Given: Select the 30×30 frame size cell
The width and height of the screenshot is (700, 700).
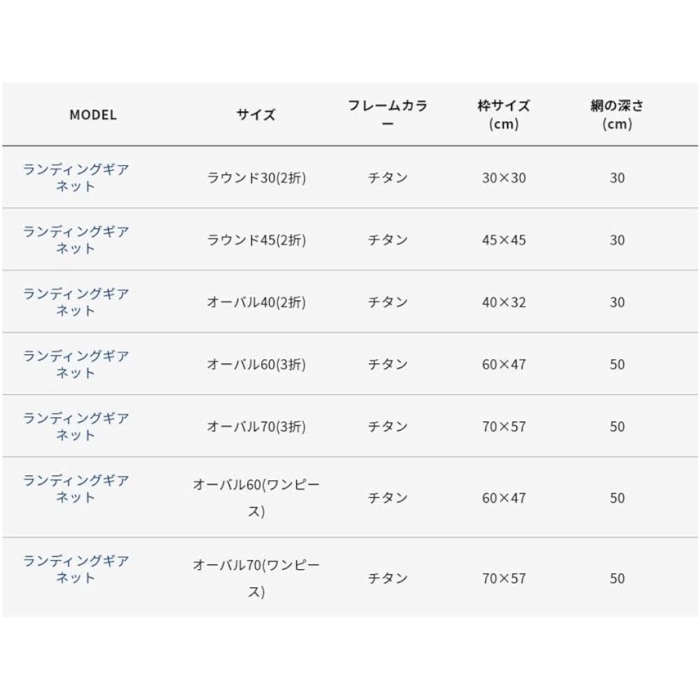Looking at the screenshot, I should 503,178.
